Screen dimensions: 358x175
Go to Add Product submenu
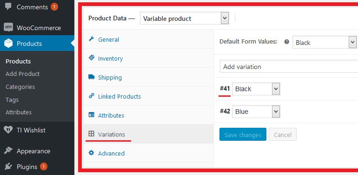coord(23,74)
